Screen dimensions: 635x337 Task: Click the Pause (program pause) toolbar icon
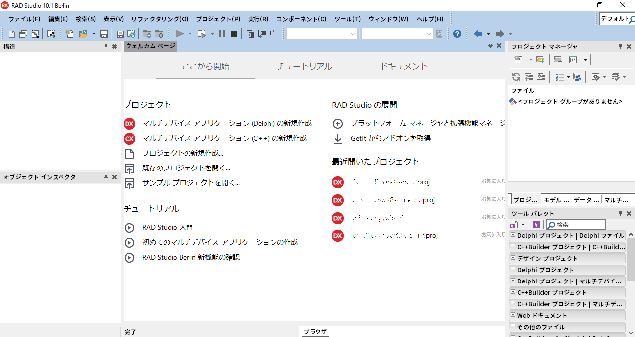pos(222,34)
